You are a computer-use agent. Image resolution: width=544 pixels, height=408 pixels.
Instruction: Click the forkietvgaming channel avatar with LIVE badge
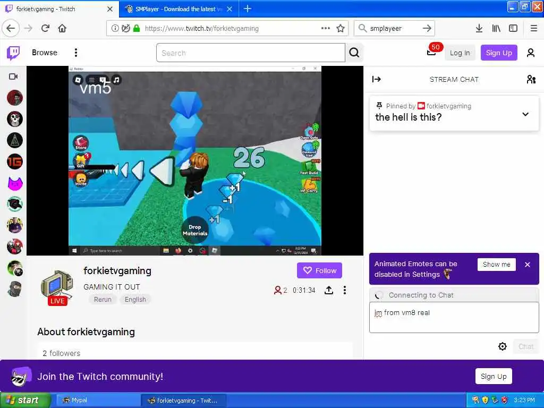tap(57, 287)
